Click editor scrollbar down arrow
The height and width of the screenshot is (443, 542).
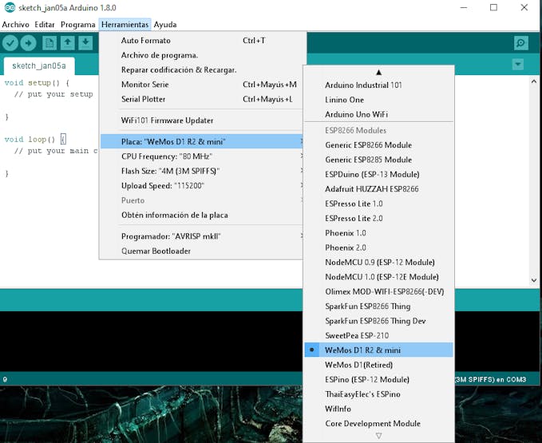pyautogui.click(x=534, y=280)
